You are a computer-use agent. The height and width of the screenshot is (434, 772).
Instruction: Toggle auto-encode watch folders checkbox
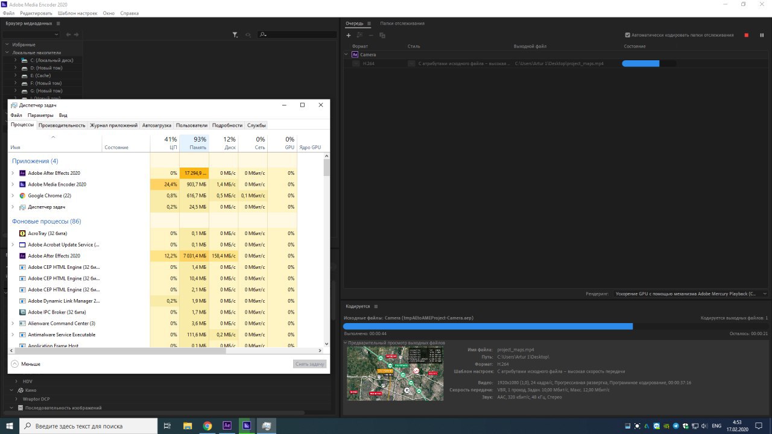(628, 35)
